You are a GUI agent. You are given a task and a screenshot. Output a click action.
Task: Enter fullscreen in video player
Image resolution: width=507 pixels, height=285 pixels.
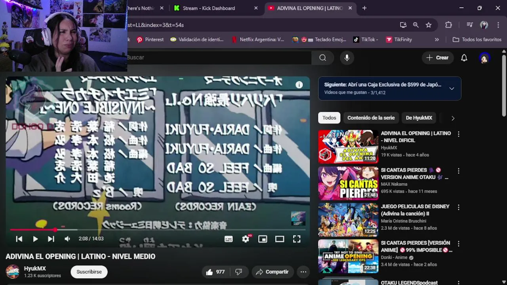point(297,239)
